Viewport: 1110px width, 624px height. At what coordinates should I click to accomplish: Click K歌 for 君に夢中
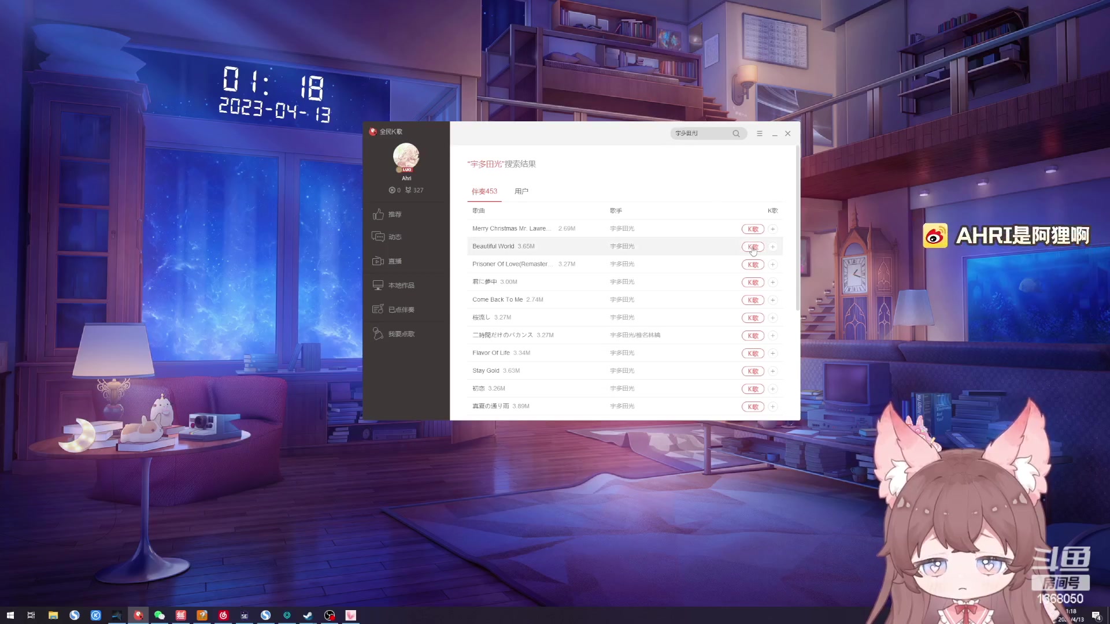click(753, 283)
